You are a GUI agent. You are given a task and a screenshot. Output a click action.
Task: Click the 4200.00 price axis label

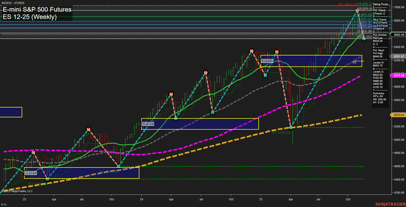399,193
